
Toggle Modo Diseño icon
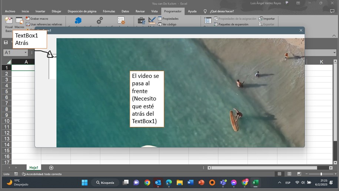click(x=152, y=20)
